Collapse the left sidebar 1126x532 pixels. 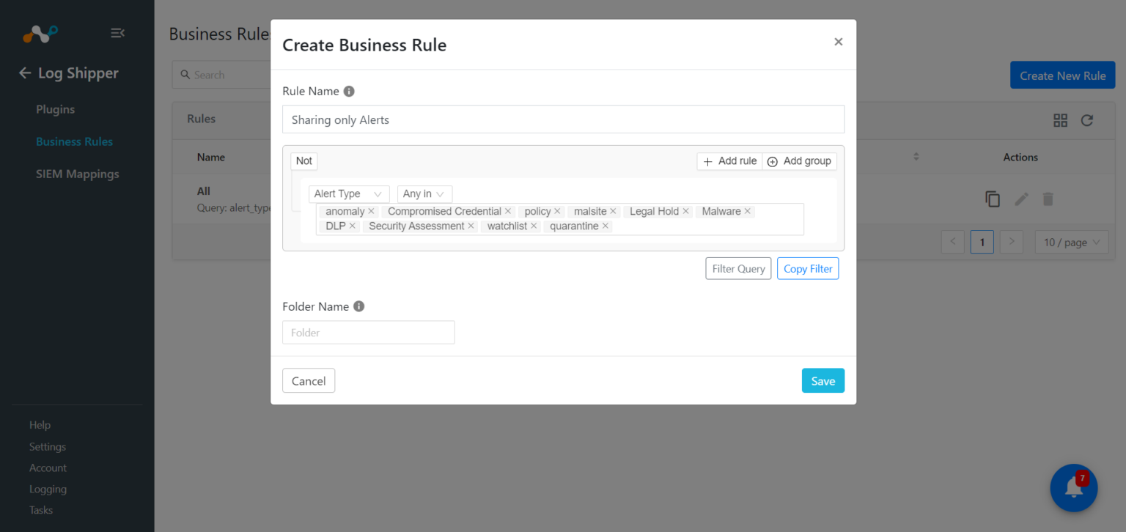117,33
